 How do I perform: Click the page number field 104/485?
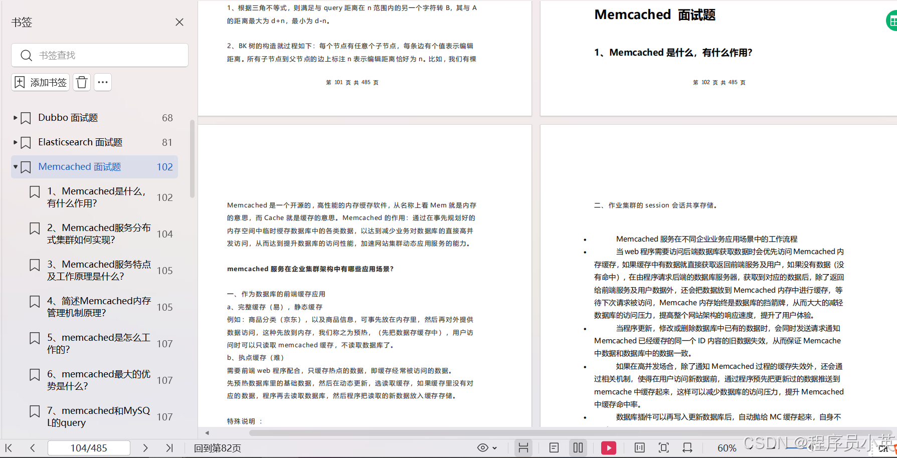point(89,448)
